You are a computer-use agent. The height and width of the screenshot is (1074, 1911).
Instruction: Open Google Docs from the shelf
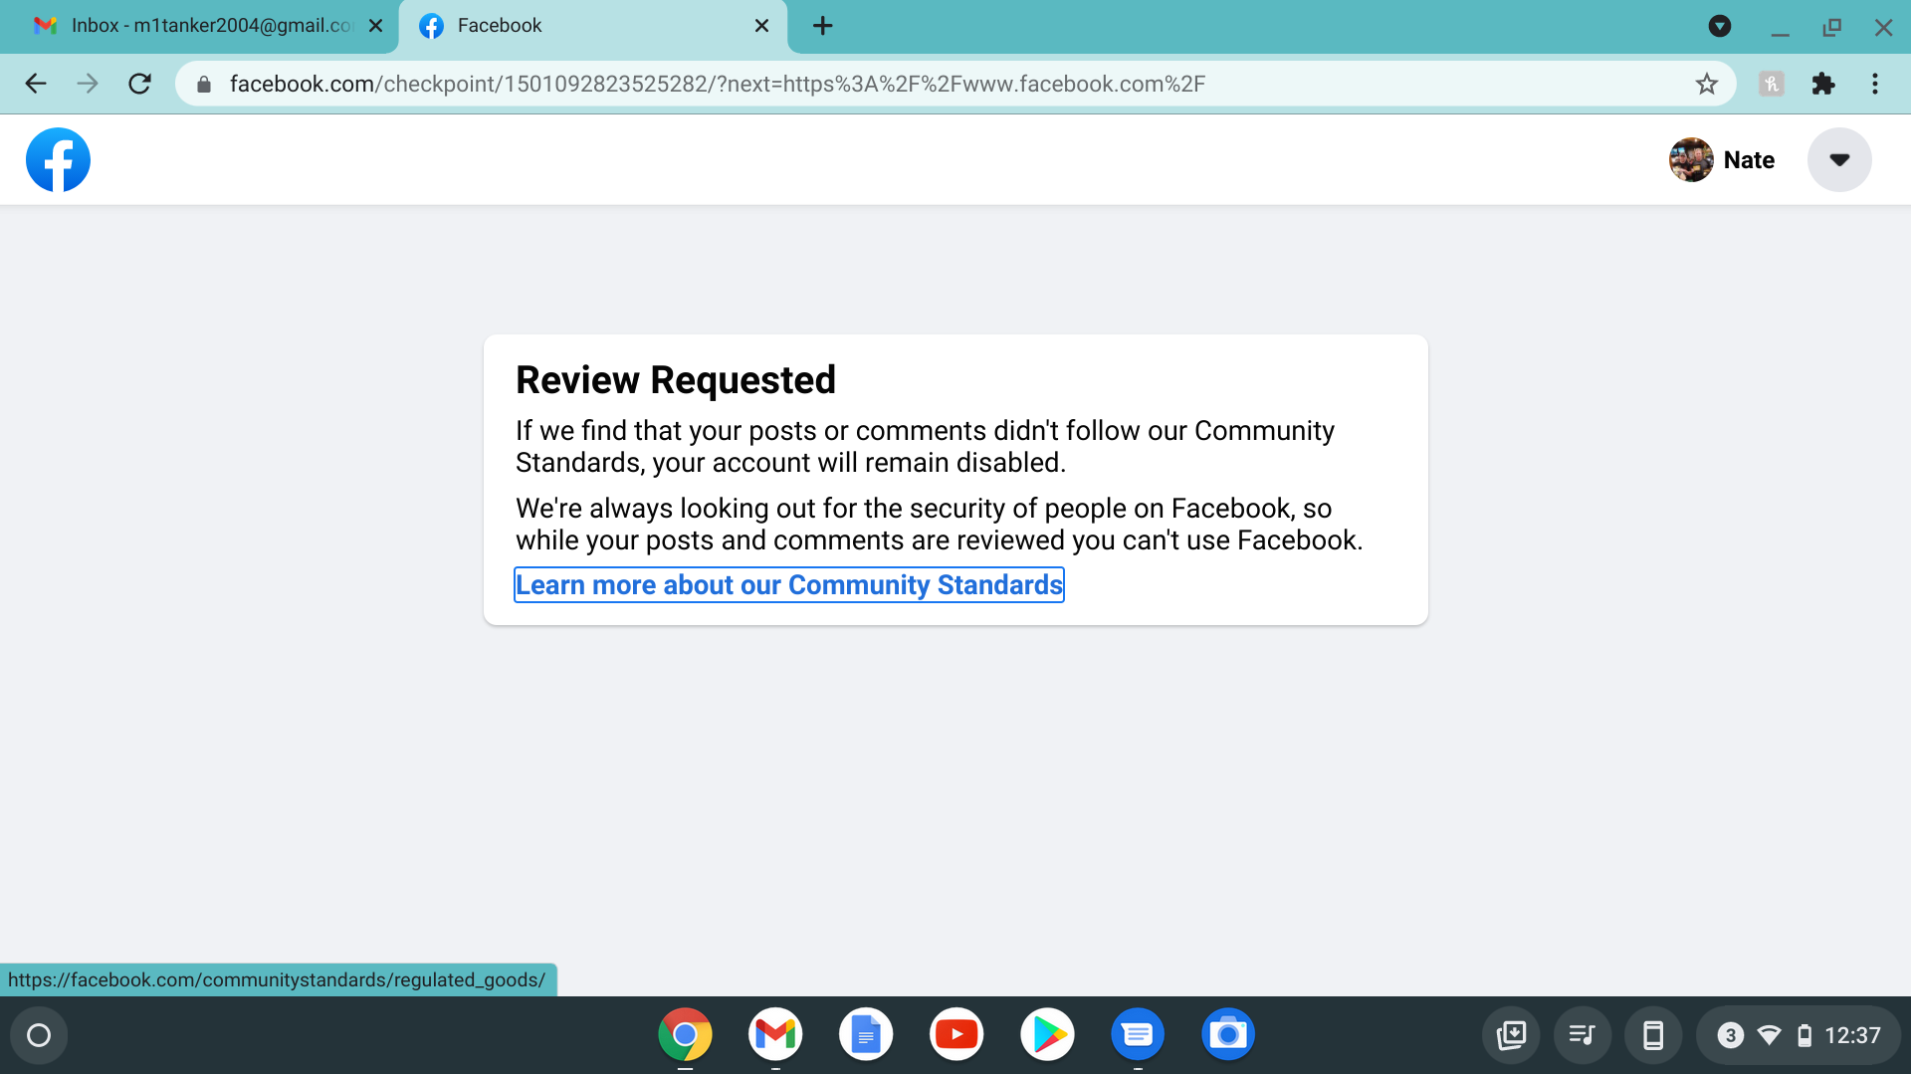pos(865,1034)
